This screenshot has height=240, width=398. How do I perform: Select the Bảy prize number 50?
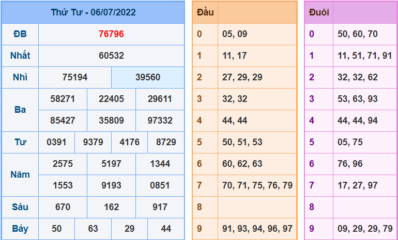(56, 229)
